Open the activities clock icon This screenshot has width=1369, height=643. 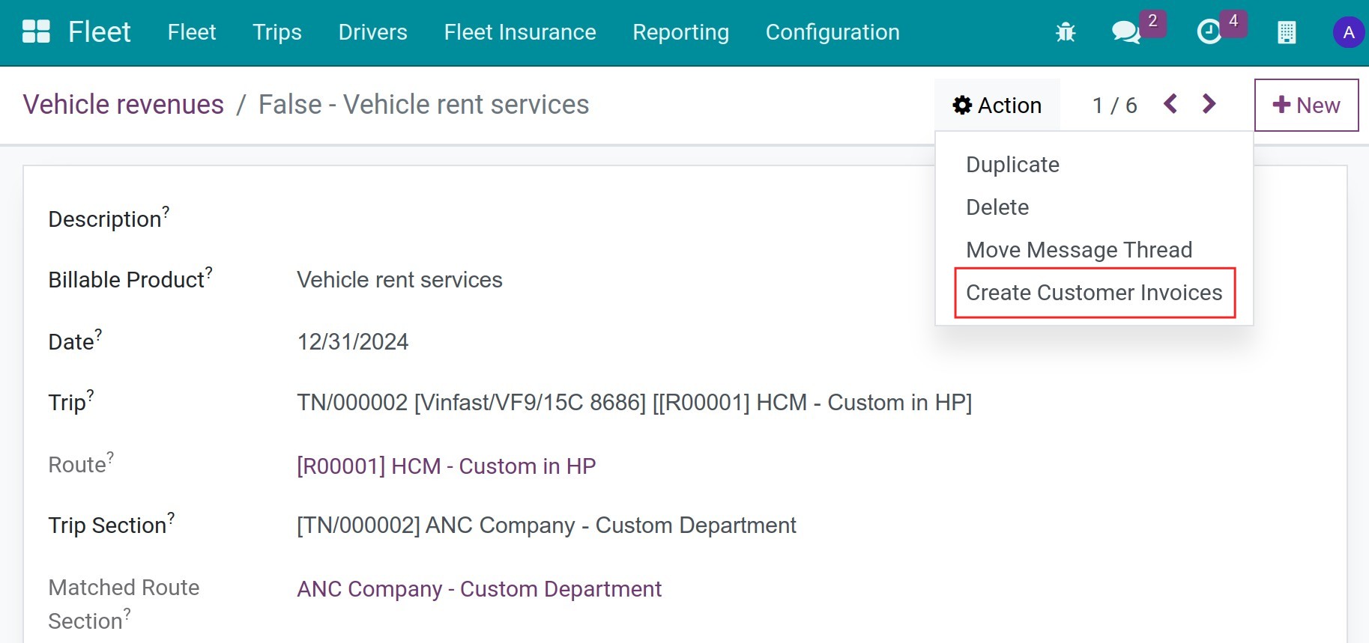pyautogui.click(x=1209, y=32)
